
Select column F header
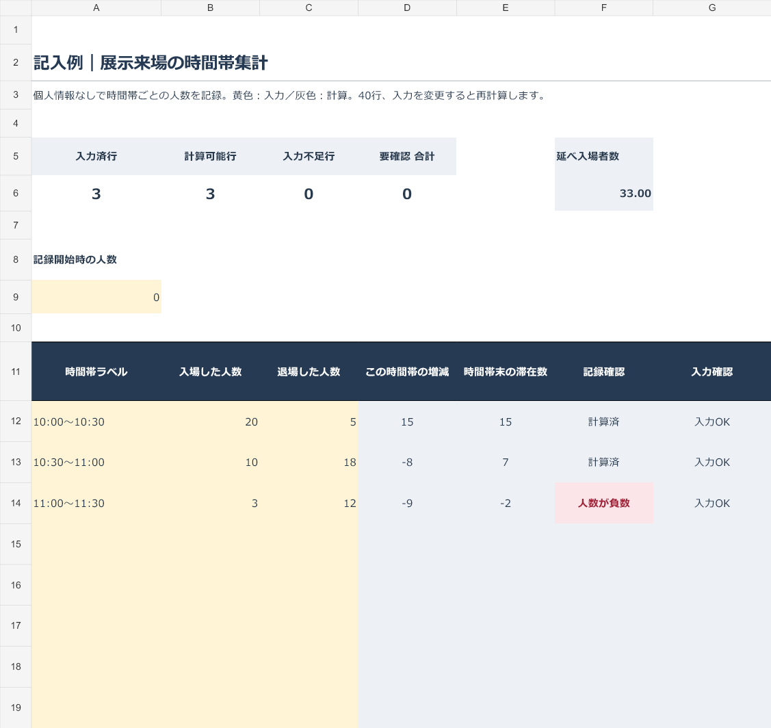point(604,8)
